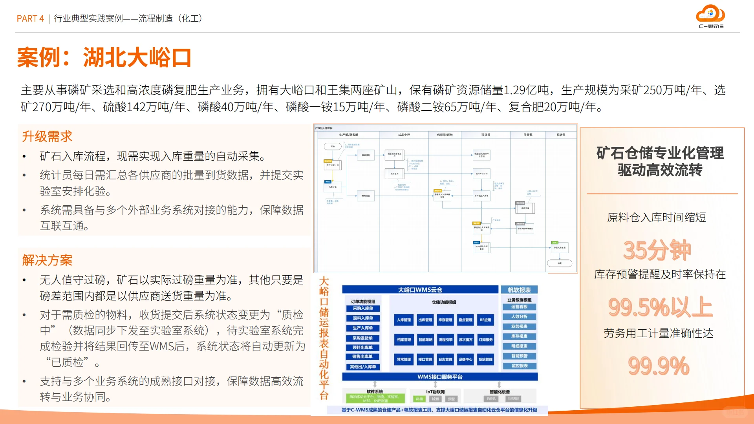Screen dimensions: 754x424
Task: Click the 智能预警 report box
Action: pos(519,356)
